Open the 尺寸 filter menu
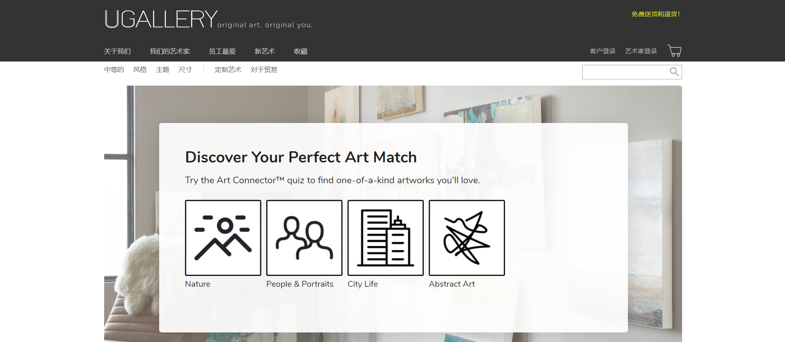This screenshot has width=785, height=342. (x=185, y=69)
